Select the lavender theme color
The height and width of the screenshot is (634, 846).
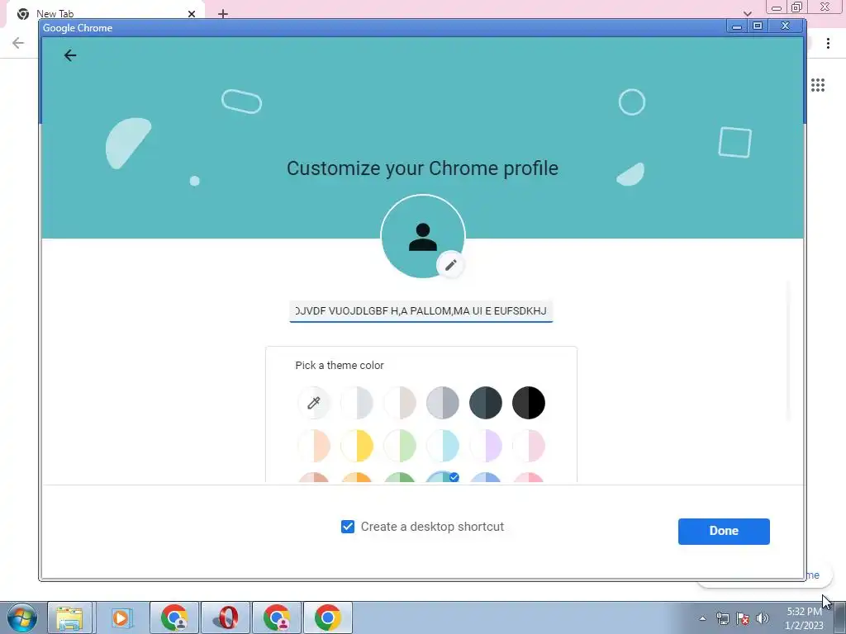pyautogui.click(x=486, y=446)
